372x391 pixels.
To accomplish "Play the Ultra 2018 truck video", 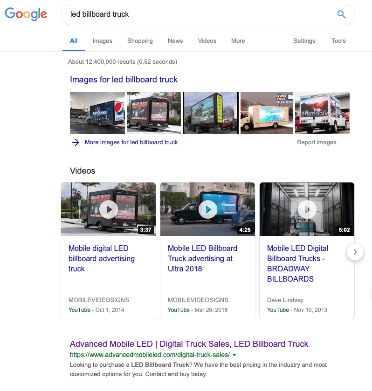I will (x=208, y=209).
